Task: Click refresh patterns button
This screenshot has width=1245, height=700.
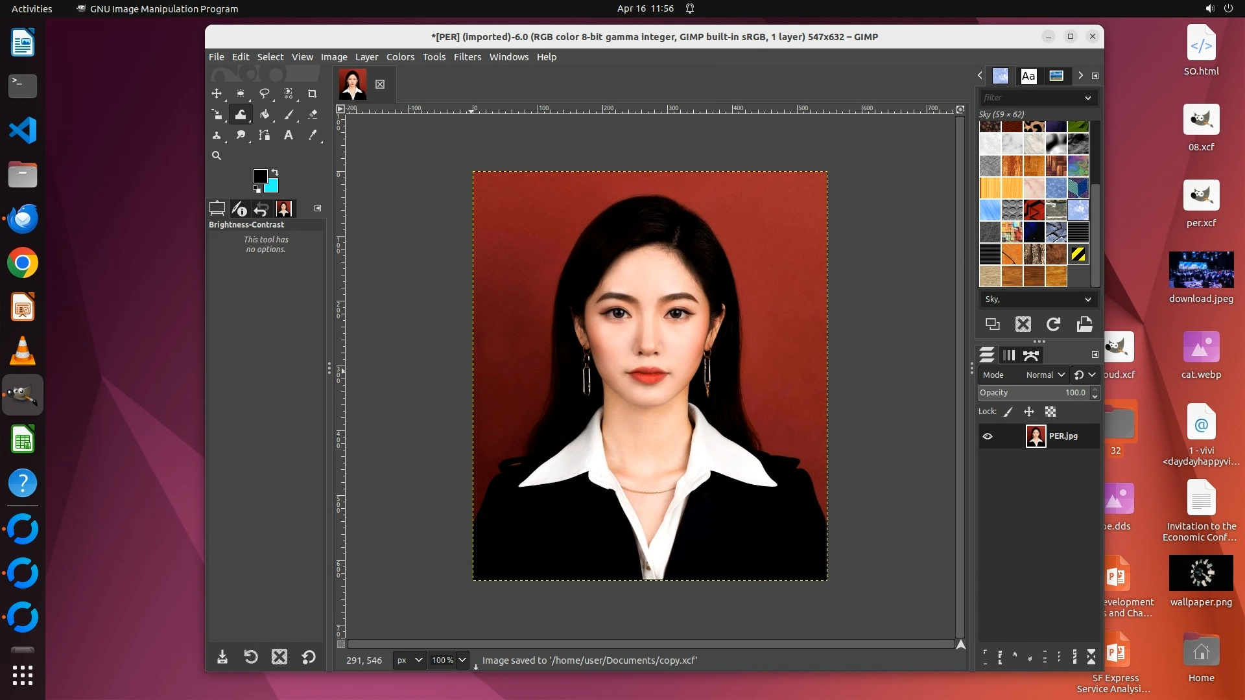Action: coord(1053,324)
